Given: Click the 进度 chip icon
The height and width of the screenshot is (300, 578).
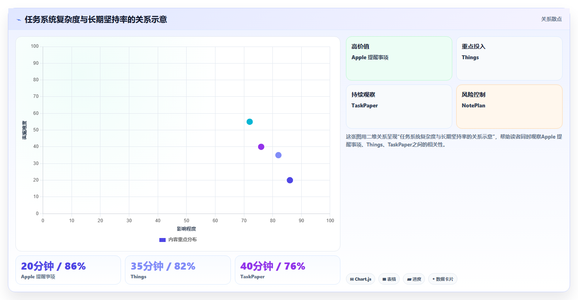Looking at the screenshot, I should (409, 279).
